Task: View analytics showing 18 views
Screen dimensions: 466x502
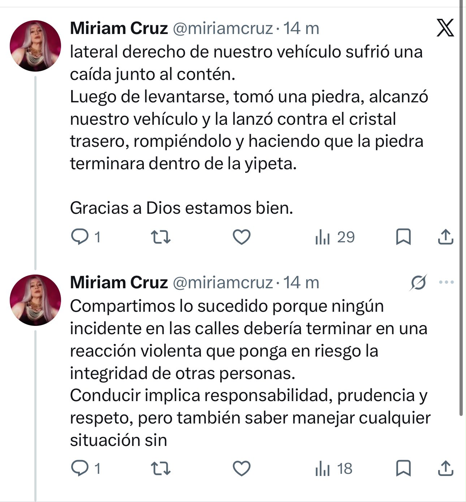Action: [334, 469]
